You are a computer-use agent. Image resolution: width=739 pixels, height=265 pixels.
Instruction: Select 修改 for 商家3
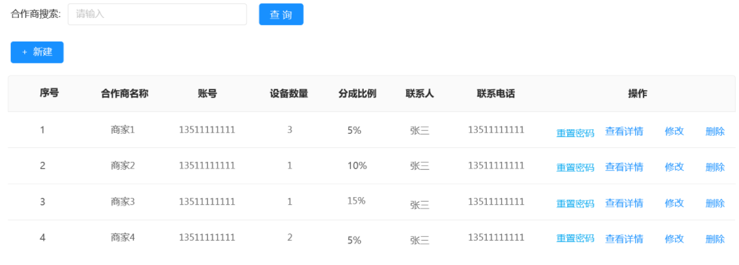[674, 203]
